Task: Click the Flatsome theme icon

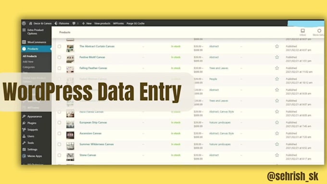Action: pyautogui.click(x=56, y=24)
